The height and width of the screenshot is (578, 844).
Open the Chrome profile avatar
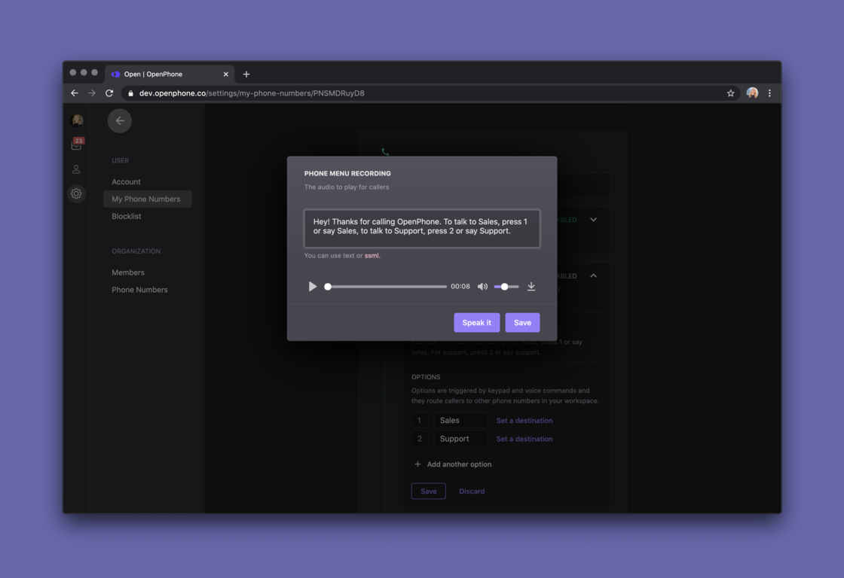tap(752, 93)
